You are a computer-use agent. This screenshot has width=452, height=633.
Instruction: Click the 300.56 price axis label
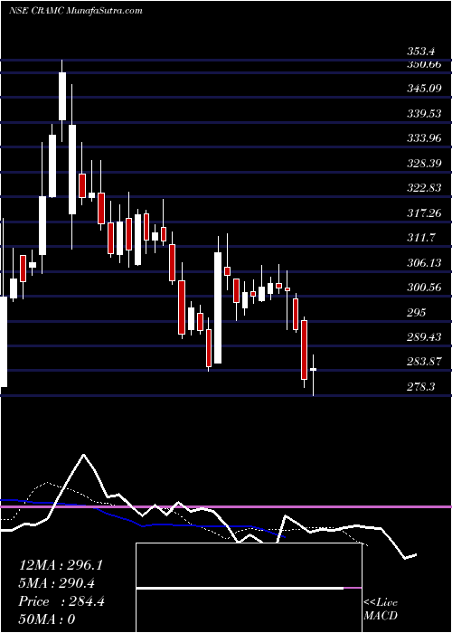click(424, 288)
